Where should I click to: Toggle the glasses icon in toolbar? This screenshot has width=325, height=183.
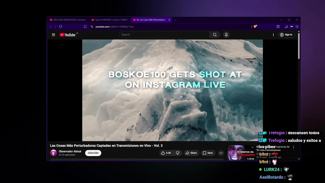click(x=292, y=27)
